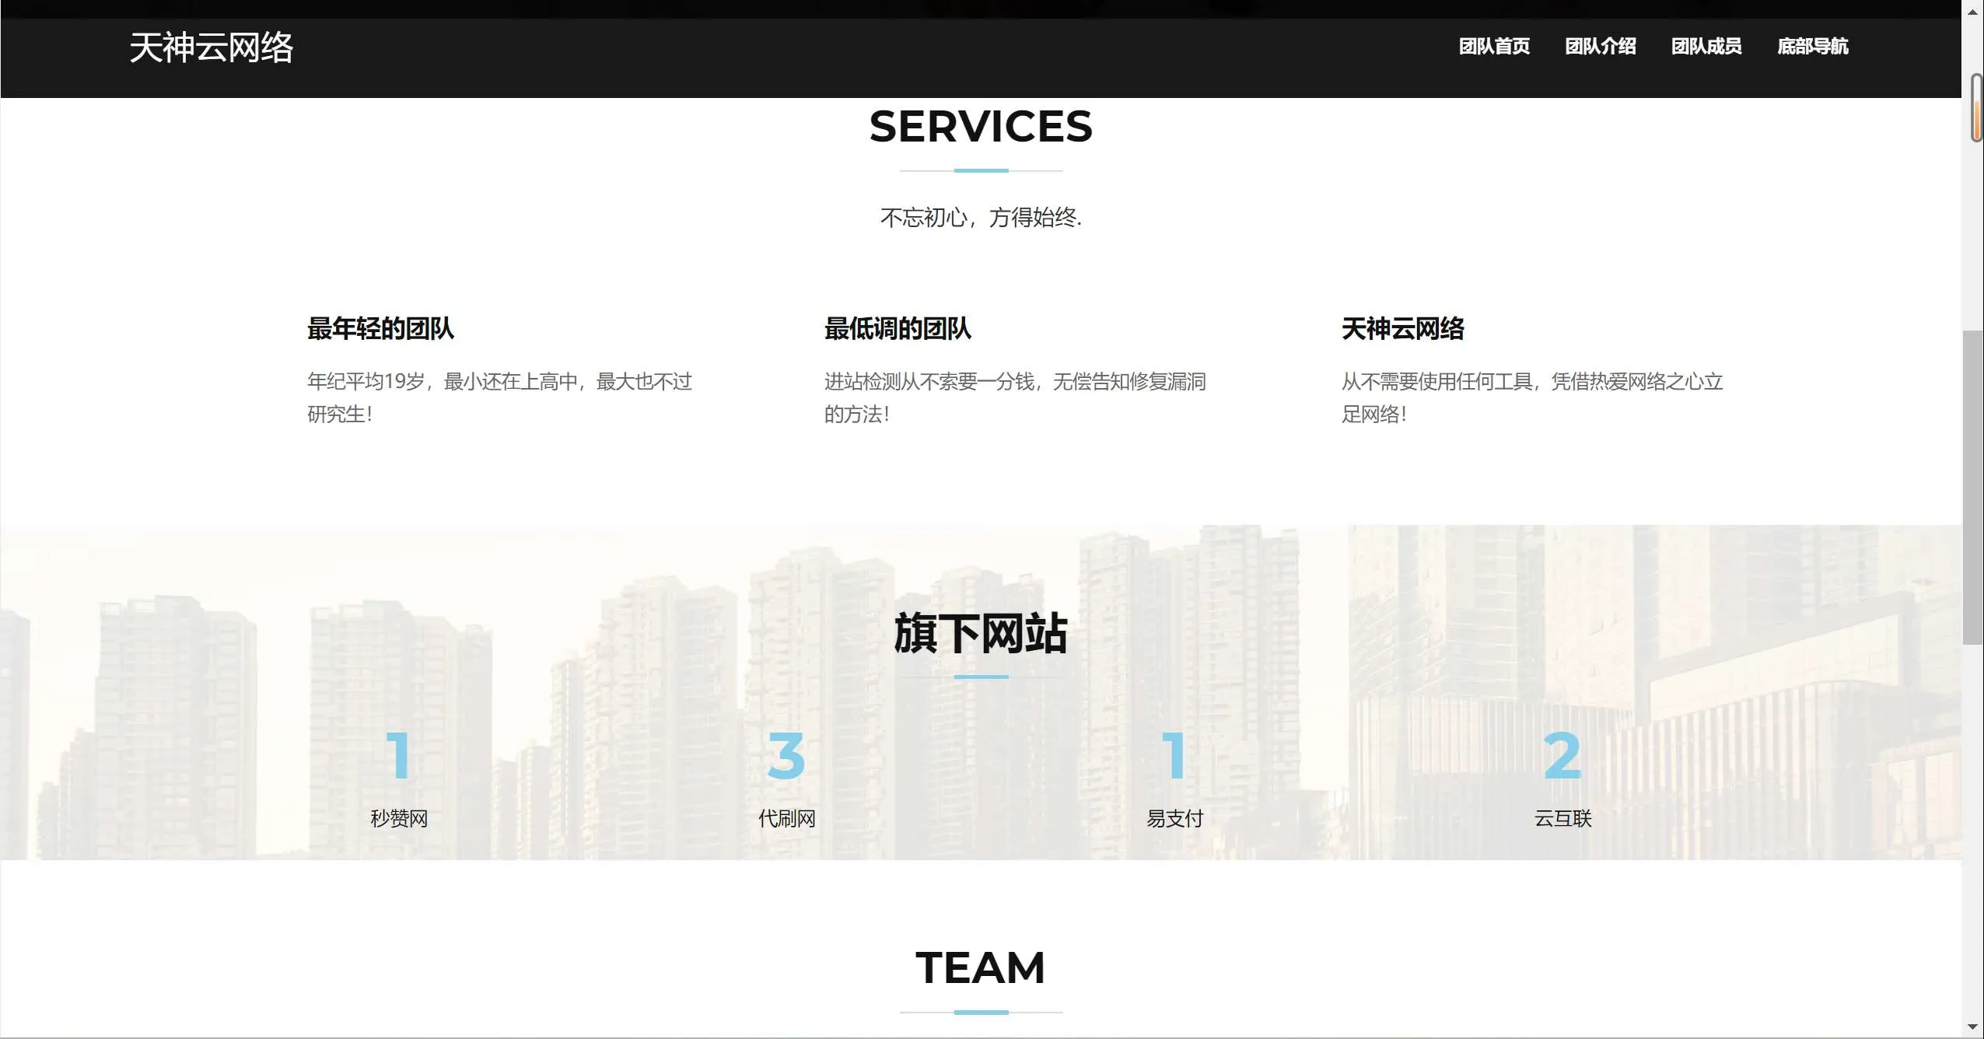Click the 秒赞网 label
1984x1039 pixels.
[398, 818]
